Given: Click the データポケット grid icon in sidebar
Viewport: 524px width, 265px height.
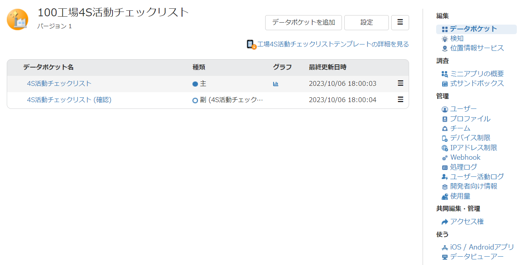Looking at the screenshot, I should coord(445,29).
